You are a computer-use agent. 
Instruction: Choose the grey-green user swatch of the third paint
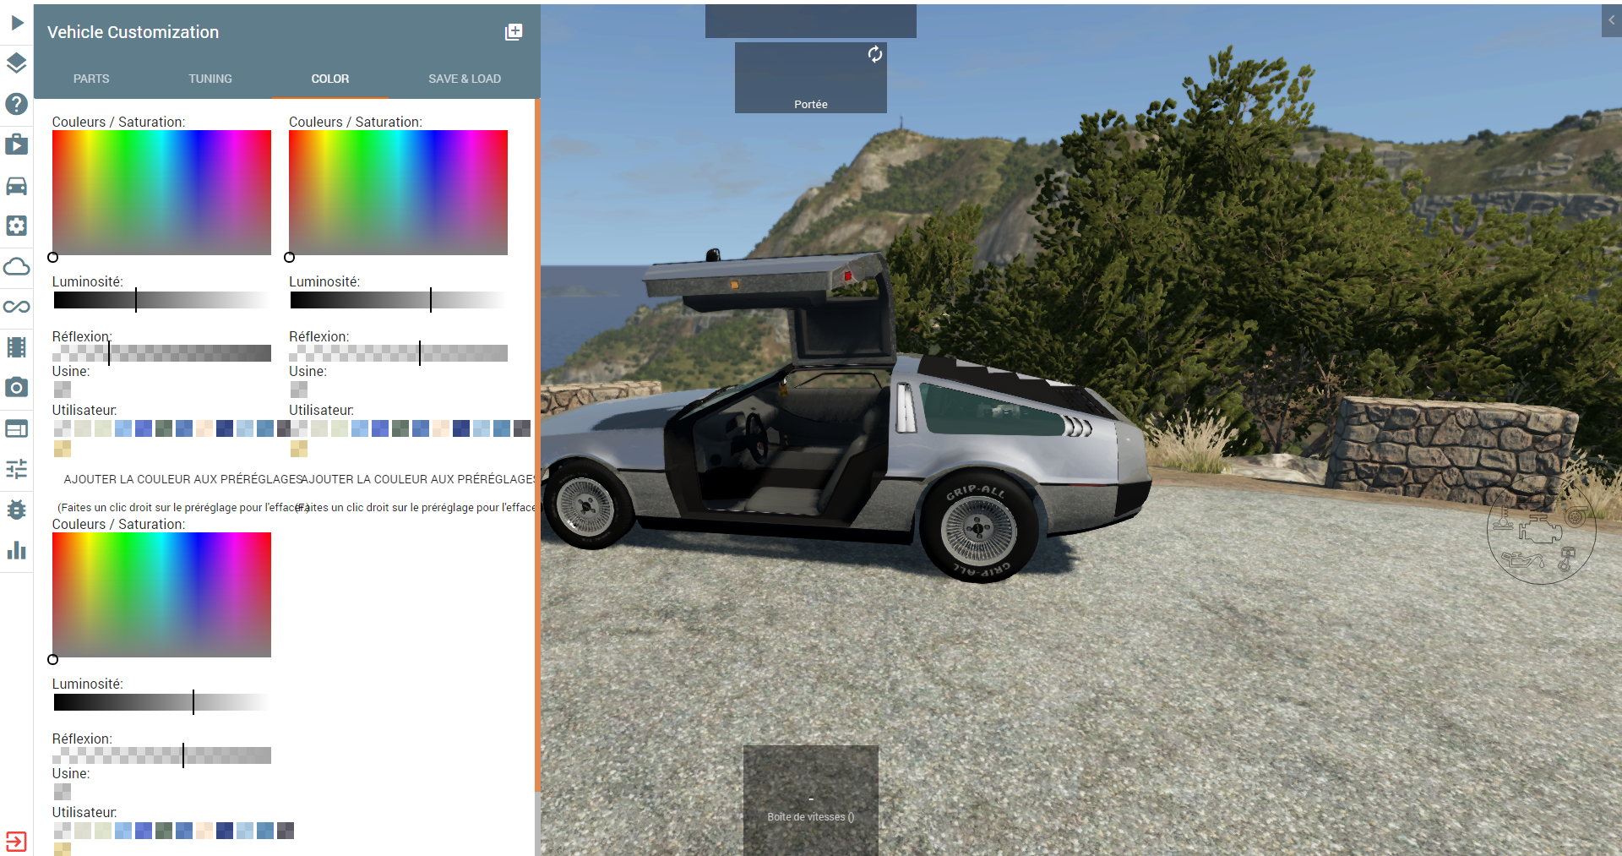tap(164, 831)
